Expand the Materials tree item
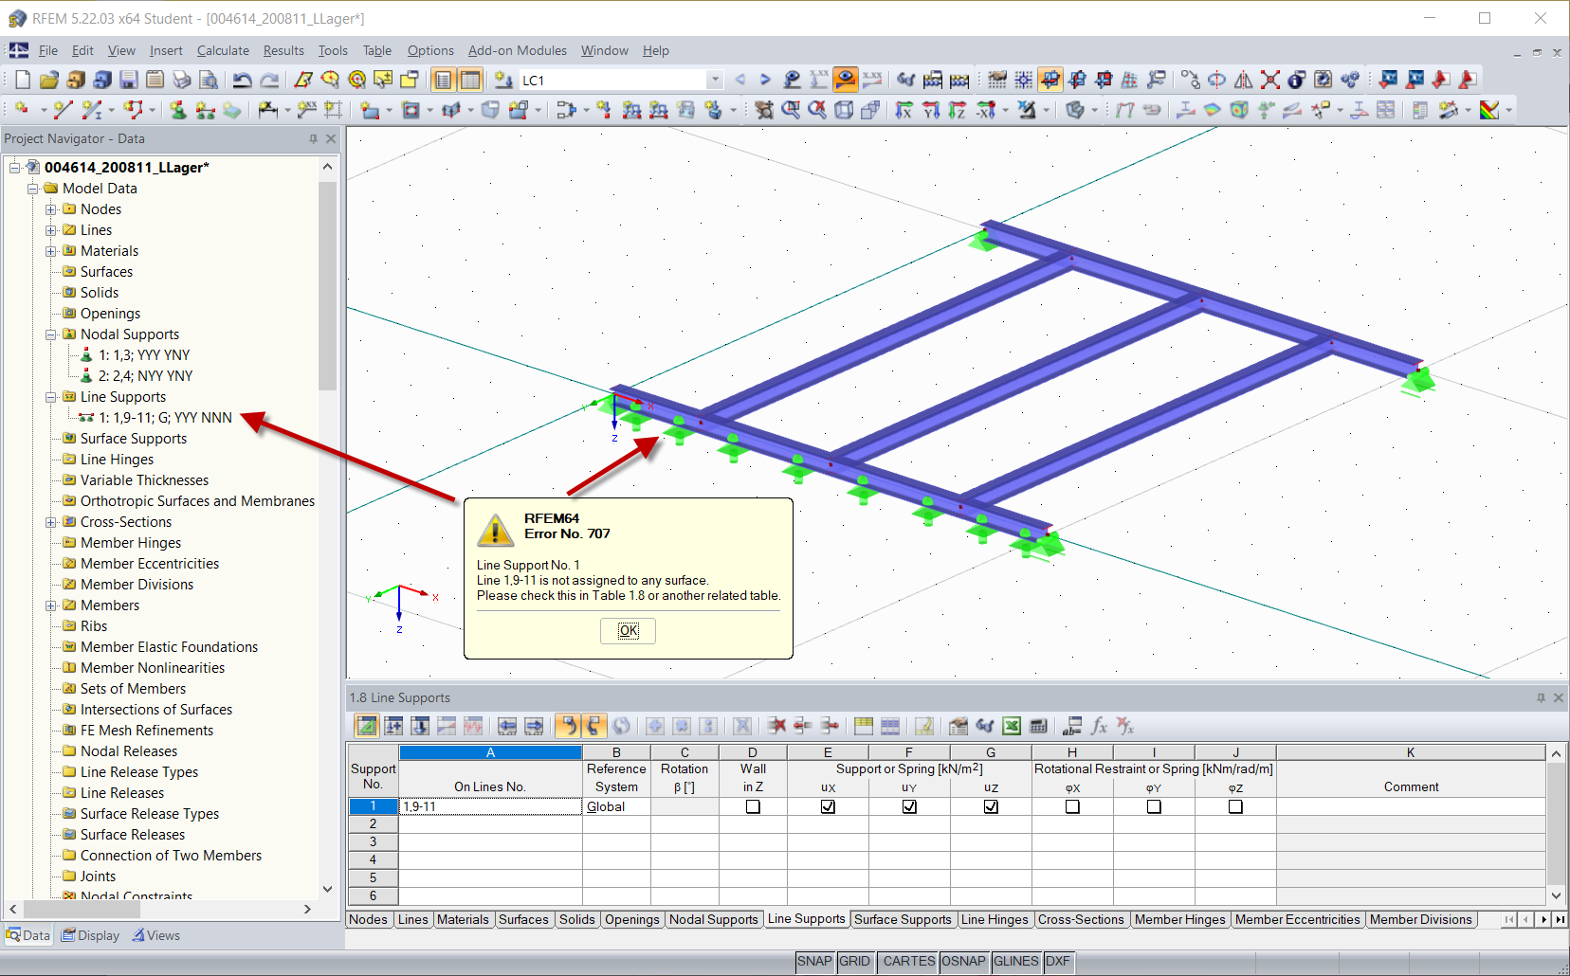This screenshot has height=976, width=1570. point(51,251)
